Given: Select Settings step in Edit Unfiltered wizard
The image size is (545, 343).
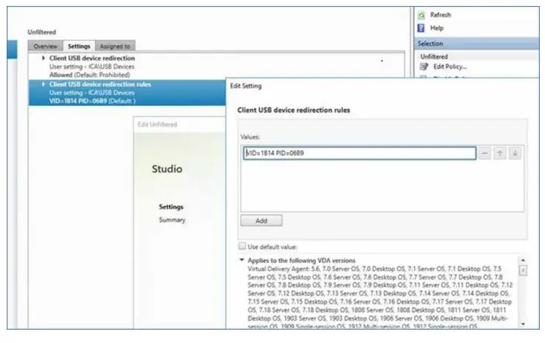Looking at the screenshot, I should coord(171,207).
